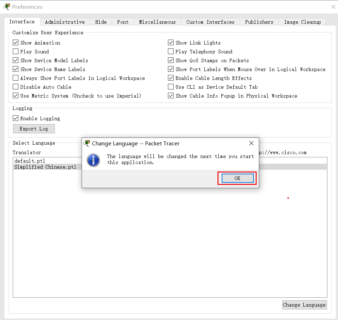Image resolution: width=338 pixels, height=320 pixels.
Task: Go to the Font tab
Action: point(123,22)
